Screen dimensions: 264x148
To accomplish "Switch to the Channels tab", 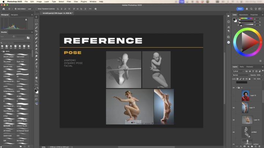I will click(249, 67).
